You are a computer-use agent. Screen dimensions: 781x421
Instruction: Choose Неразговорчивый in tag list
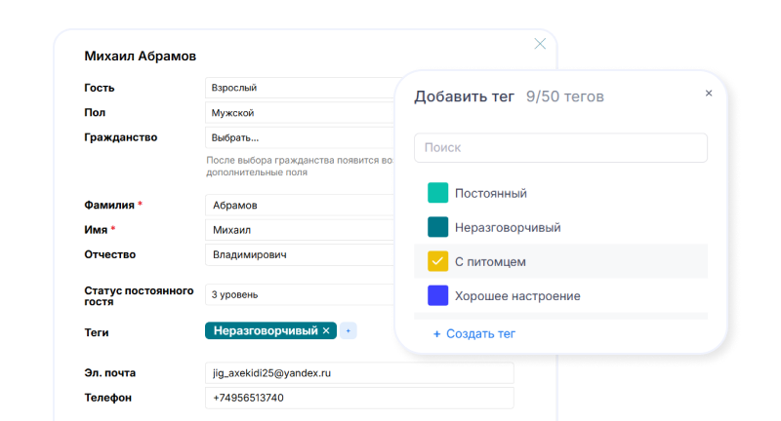(x=508, y=228)
